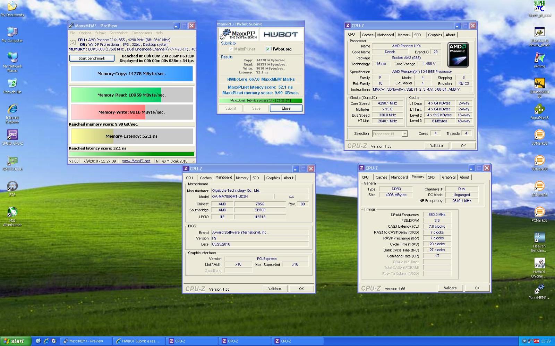Switch to Caches tab in top CPU-Z
Screen dimensions: 555x346
point(367,35)
